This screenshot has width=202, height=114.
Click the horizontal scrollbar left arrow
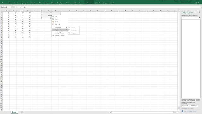point(110,112)
